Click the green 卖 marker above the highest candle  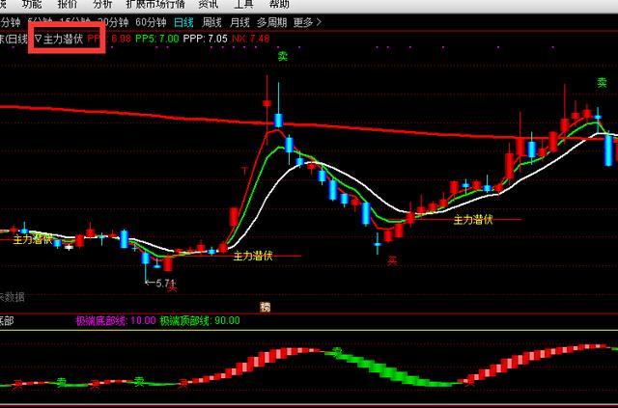[283, 57]
